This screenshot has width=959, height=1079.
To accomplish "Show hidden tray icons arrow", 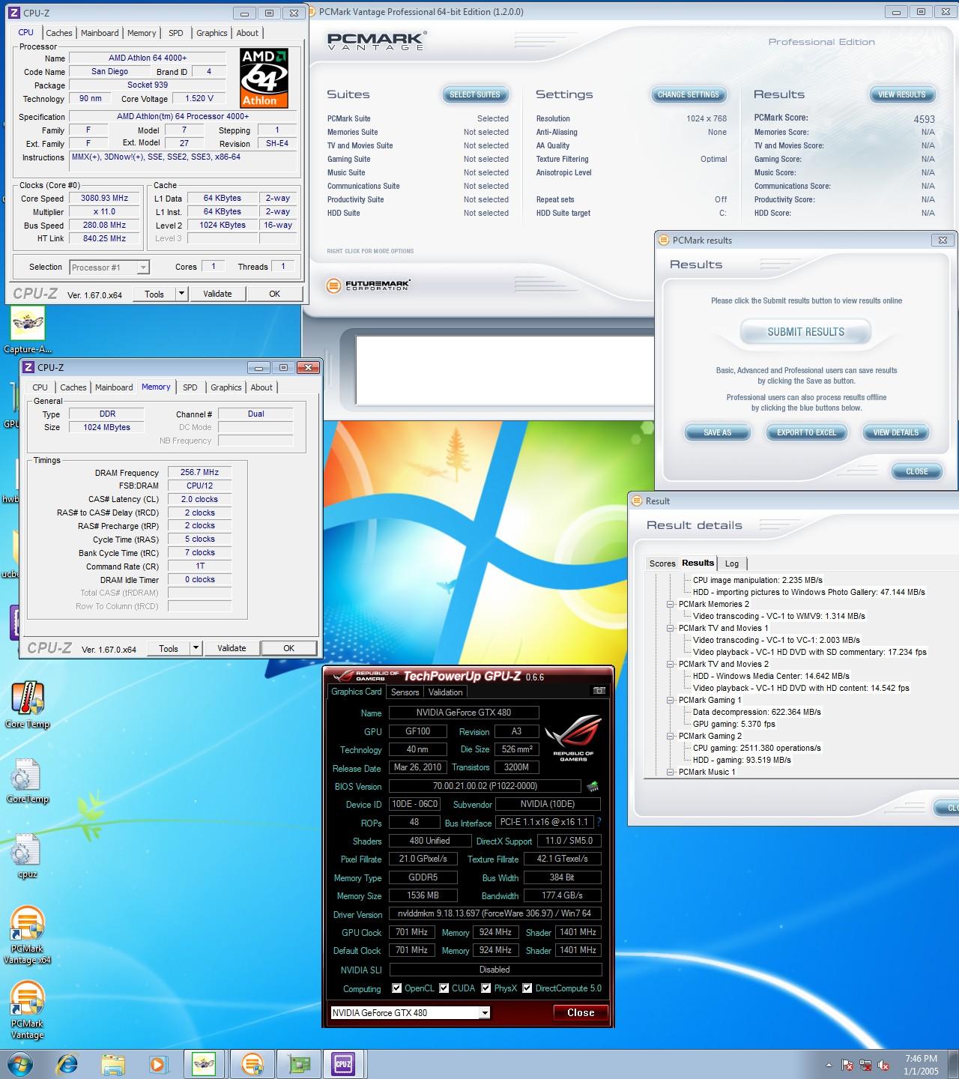I will [x=829, y=1065].
